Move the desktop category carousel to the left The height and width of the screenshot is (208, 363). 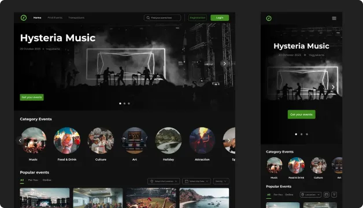20,140
